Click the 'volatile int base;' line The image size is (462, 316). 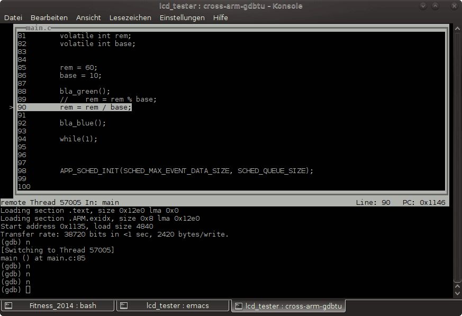[x=97, y=43]
